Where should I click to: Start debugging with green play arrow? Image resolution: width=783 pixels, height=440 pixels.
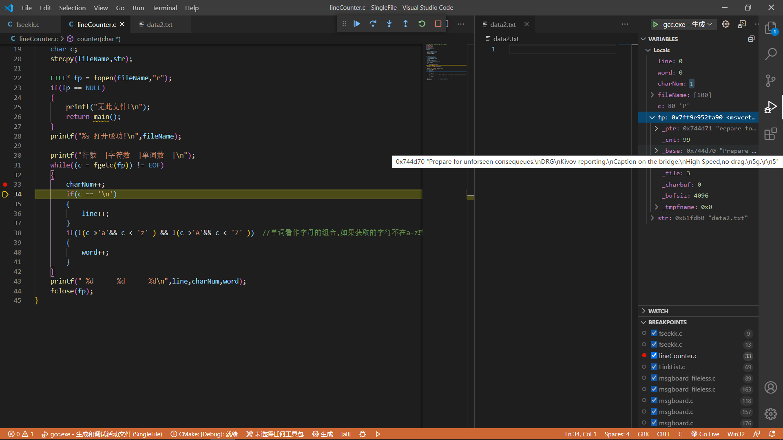coord(655,24)
